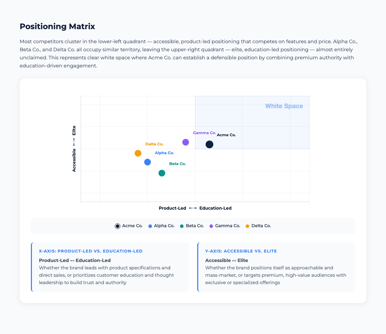The width and height of the screenshot is (386, 334).
Task: Click the X-Axis description card heading
Action: pyautogui.click(x=91, y=251)
